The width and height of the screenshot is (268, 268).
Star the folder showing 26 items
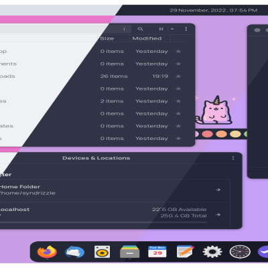(x=178, y=76)
